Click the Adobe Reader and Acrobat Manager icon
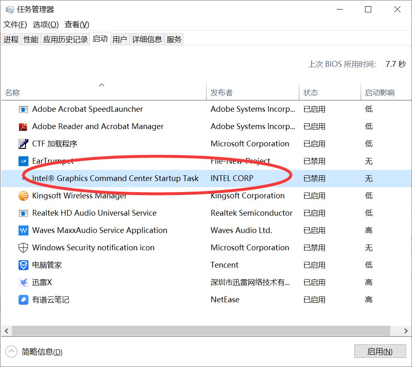The height and width of the screenshot is (367, 412). [23, 127]
